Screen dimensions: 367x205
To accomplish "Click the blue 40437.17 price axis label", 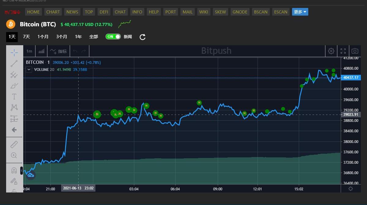I will pos(351,78).
